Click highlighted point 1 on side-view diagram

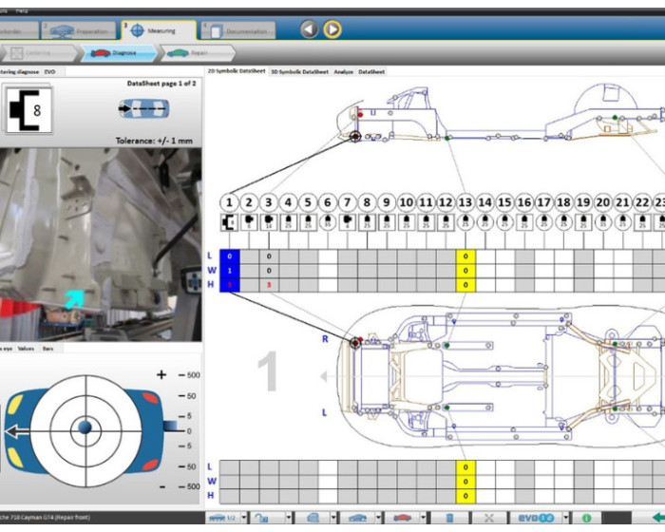[355, 137]
